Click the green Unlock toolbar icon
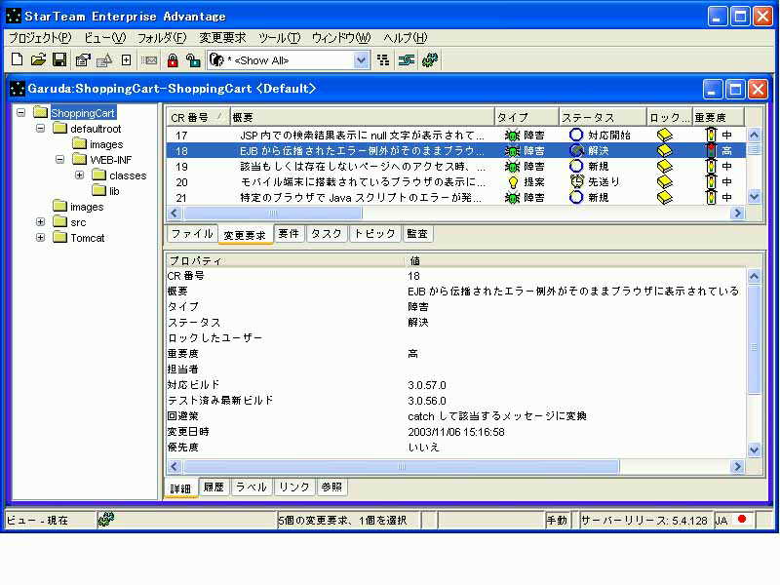Screen dimensions: 780x585 pyautogui.click(x=193, y=60)
